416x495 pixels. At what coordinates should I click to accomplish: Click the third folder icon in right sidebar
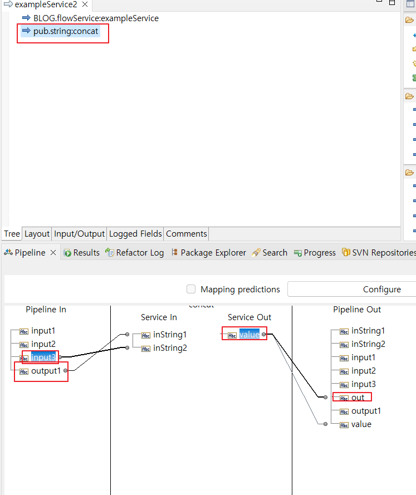pyautogui.click(x=409, y=173)
